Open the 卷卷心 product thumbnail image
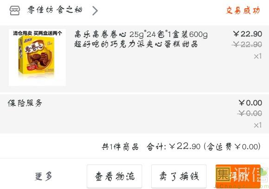 37,57
